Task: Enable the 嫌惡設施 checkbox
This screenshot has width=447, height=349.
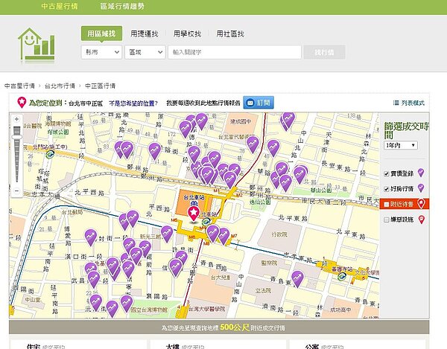Action: click(387, 220)
